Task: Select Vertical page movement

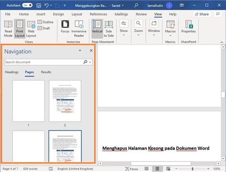Action: click(x=97, y=29)
